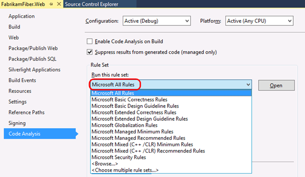Close the FabrikamFiber.Web tab

pyautogui.click(x=59, y=4)
